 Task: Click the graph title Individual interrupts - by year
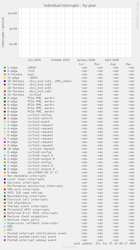coord(70,5)
